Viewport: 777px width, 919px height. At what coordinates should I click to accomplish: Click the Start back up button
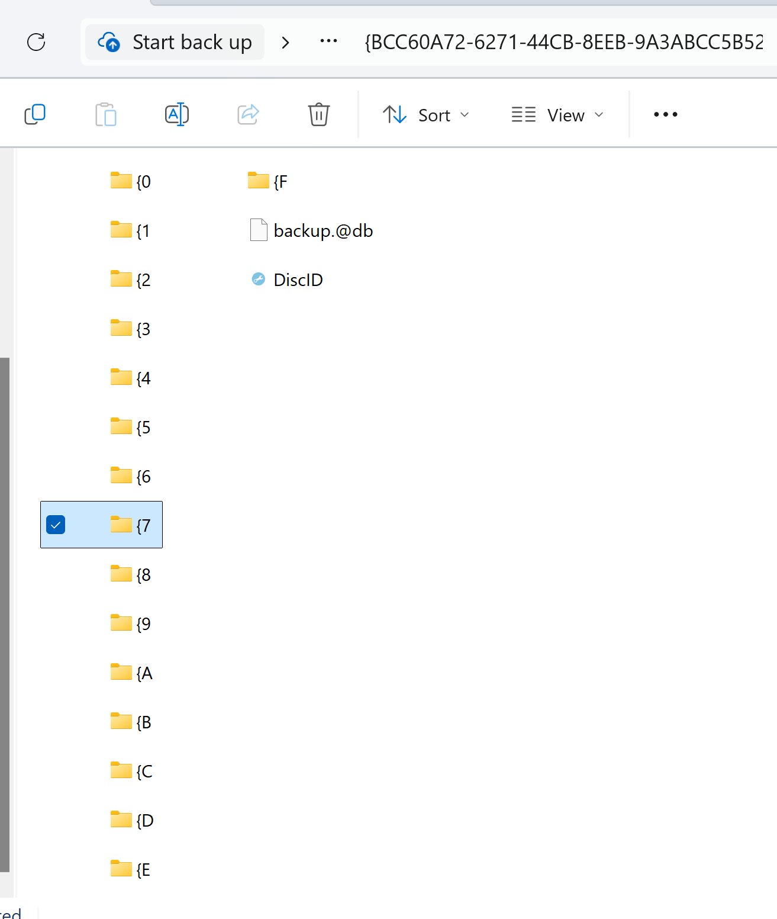pyautogui.click(x=175, y=42)
